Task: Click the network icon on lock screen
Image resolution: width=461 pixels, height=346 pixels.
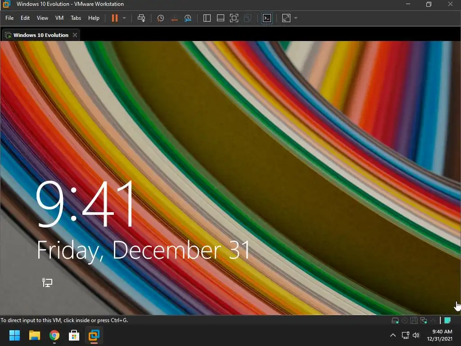Action: point(47,282)
